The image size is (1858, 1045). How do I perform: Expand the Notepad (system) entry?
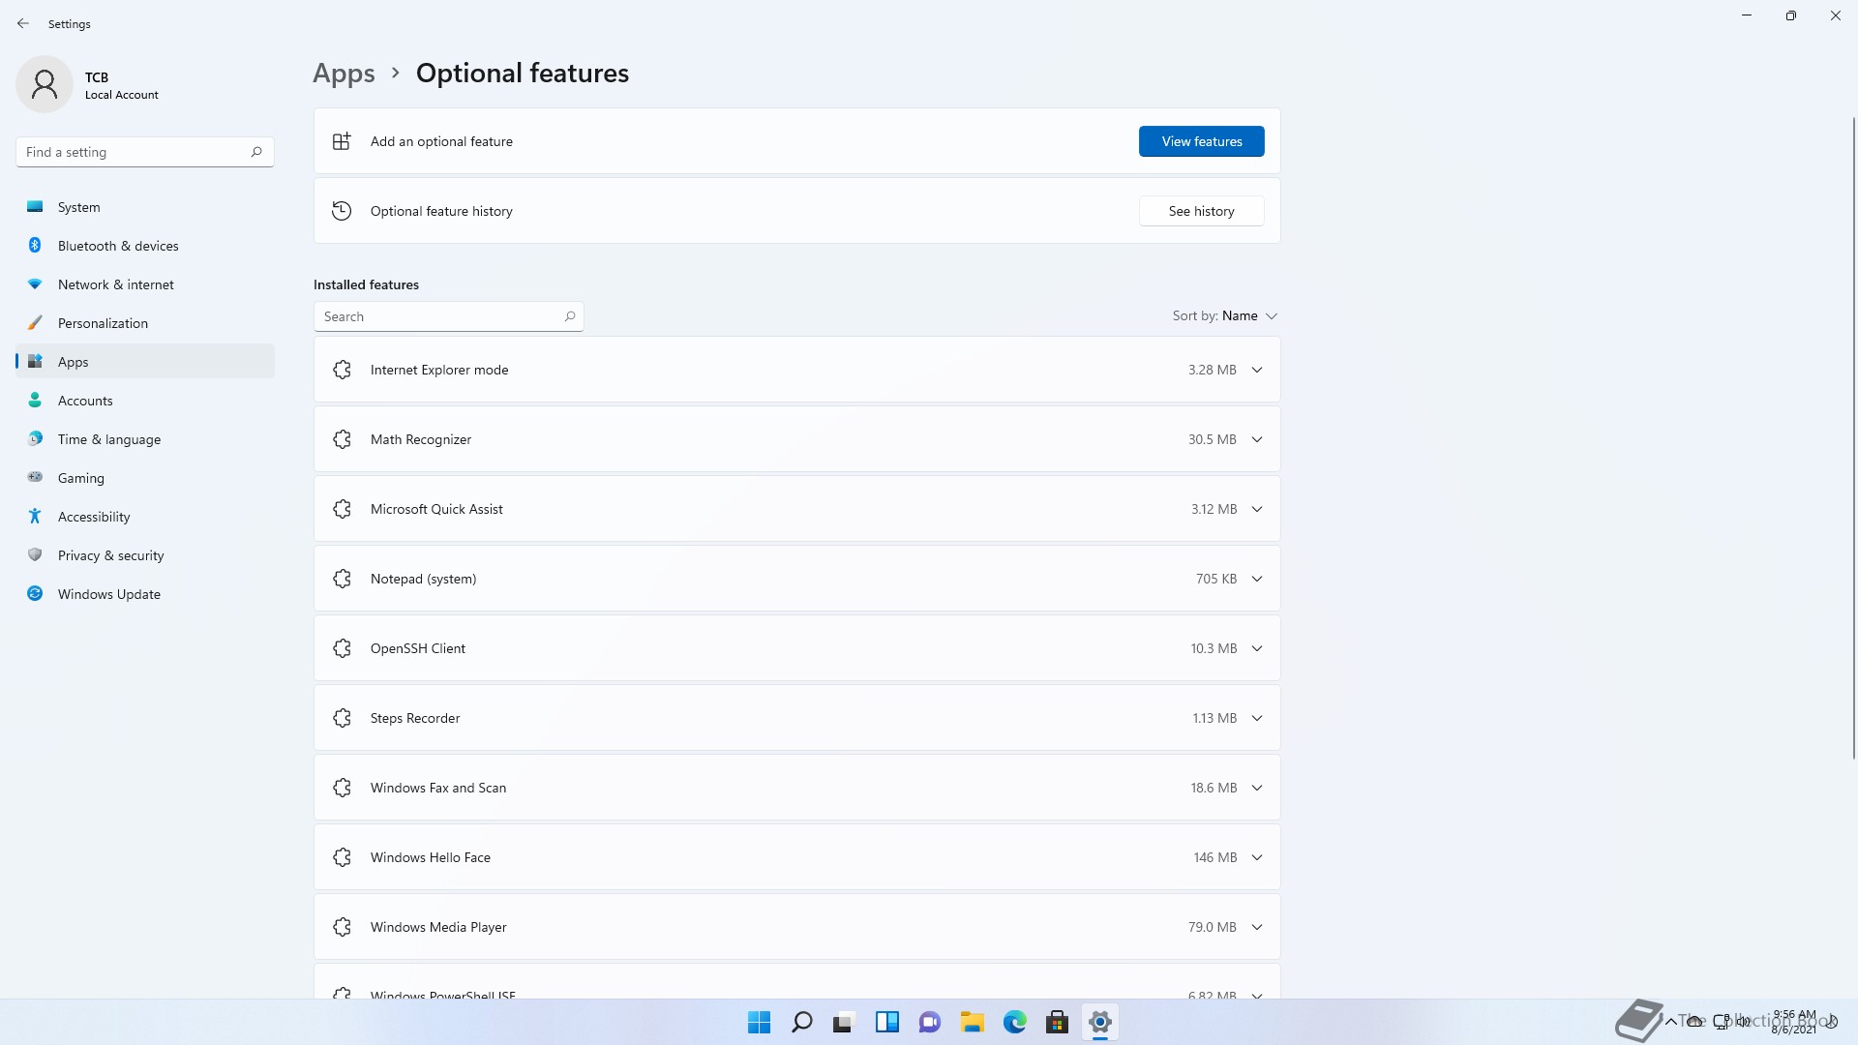click(1257, 579)
